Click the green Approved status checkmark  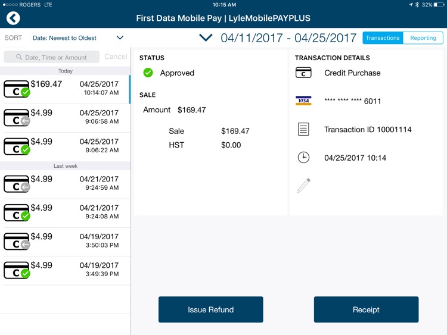[x=148, y=73]
